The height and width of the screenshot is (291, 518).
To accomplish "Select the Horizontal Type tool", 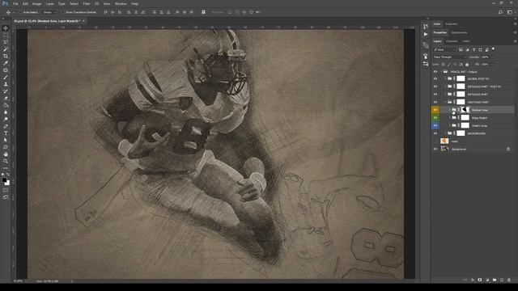I will pos(6,133).
